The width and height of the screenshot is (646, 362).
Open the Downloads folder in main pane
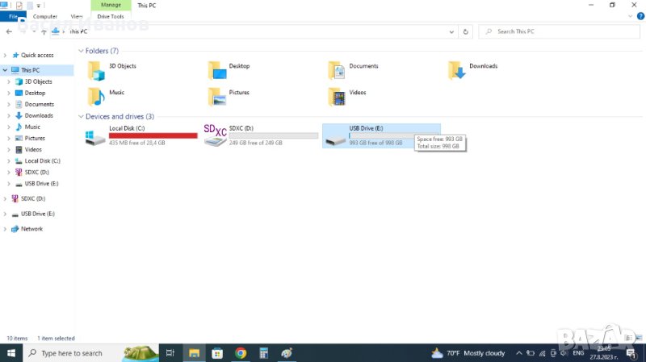[458, 71]
